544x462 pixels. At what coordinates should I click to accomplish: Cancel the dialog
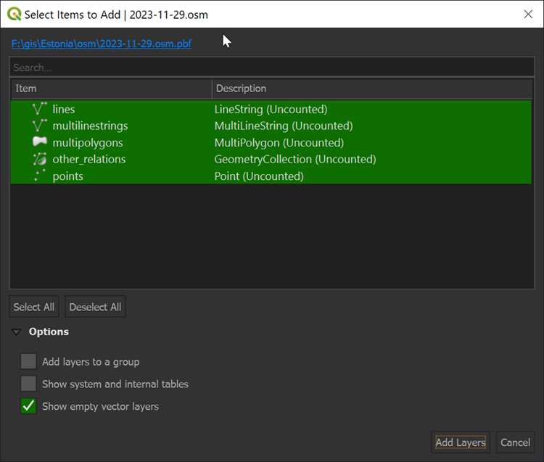515,442
